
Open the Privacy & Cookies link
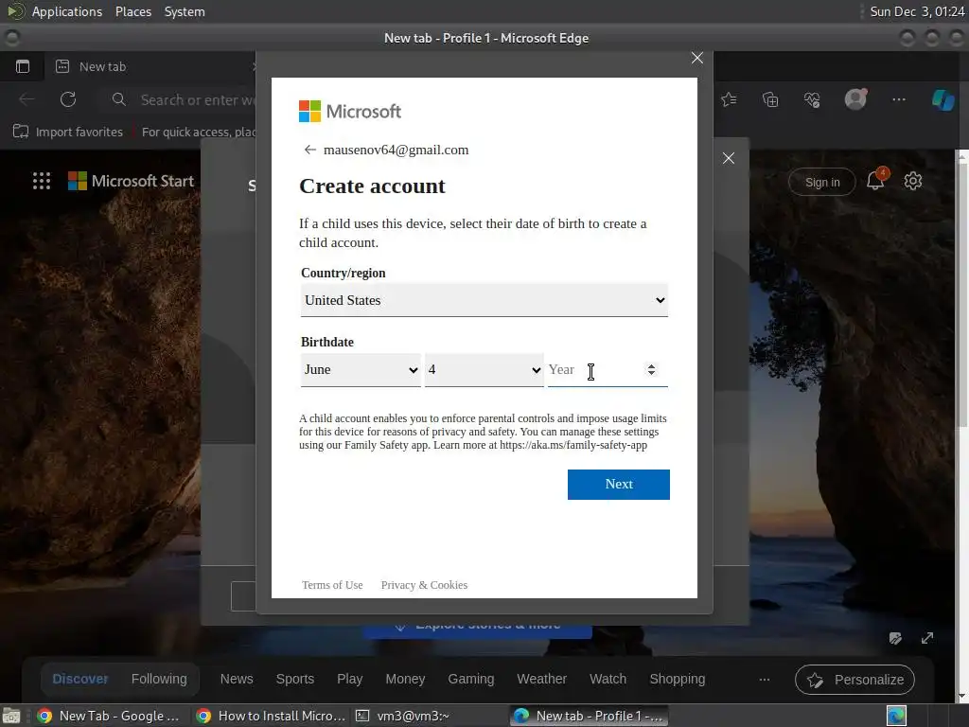coord(424,585)
